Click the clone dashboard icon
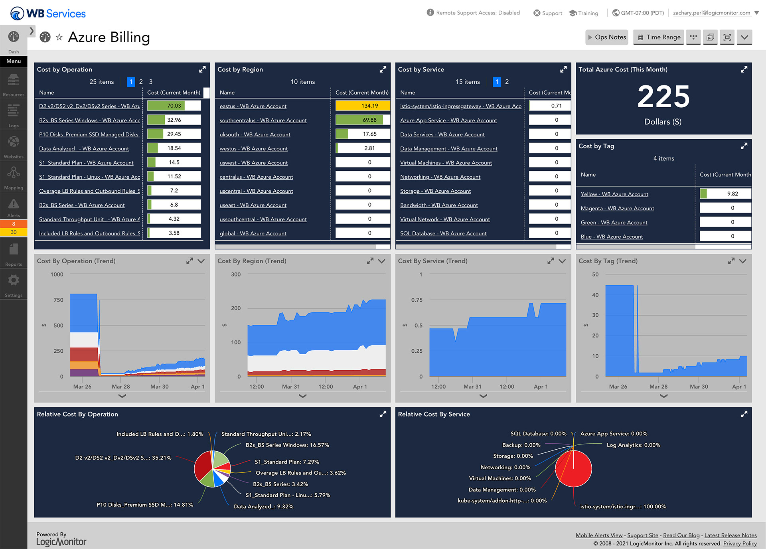 710,37
